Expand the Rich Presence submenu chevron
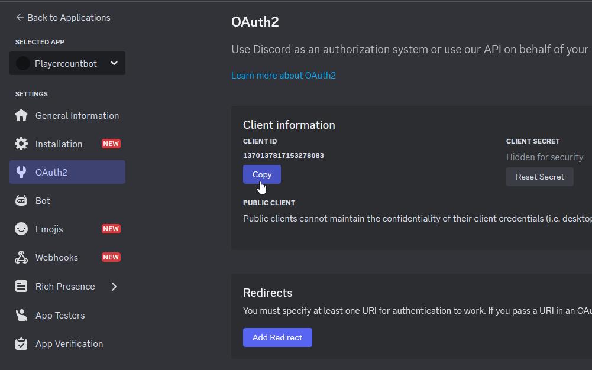This screenshot has height=370, width=592. click(x=114, y=287)
